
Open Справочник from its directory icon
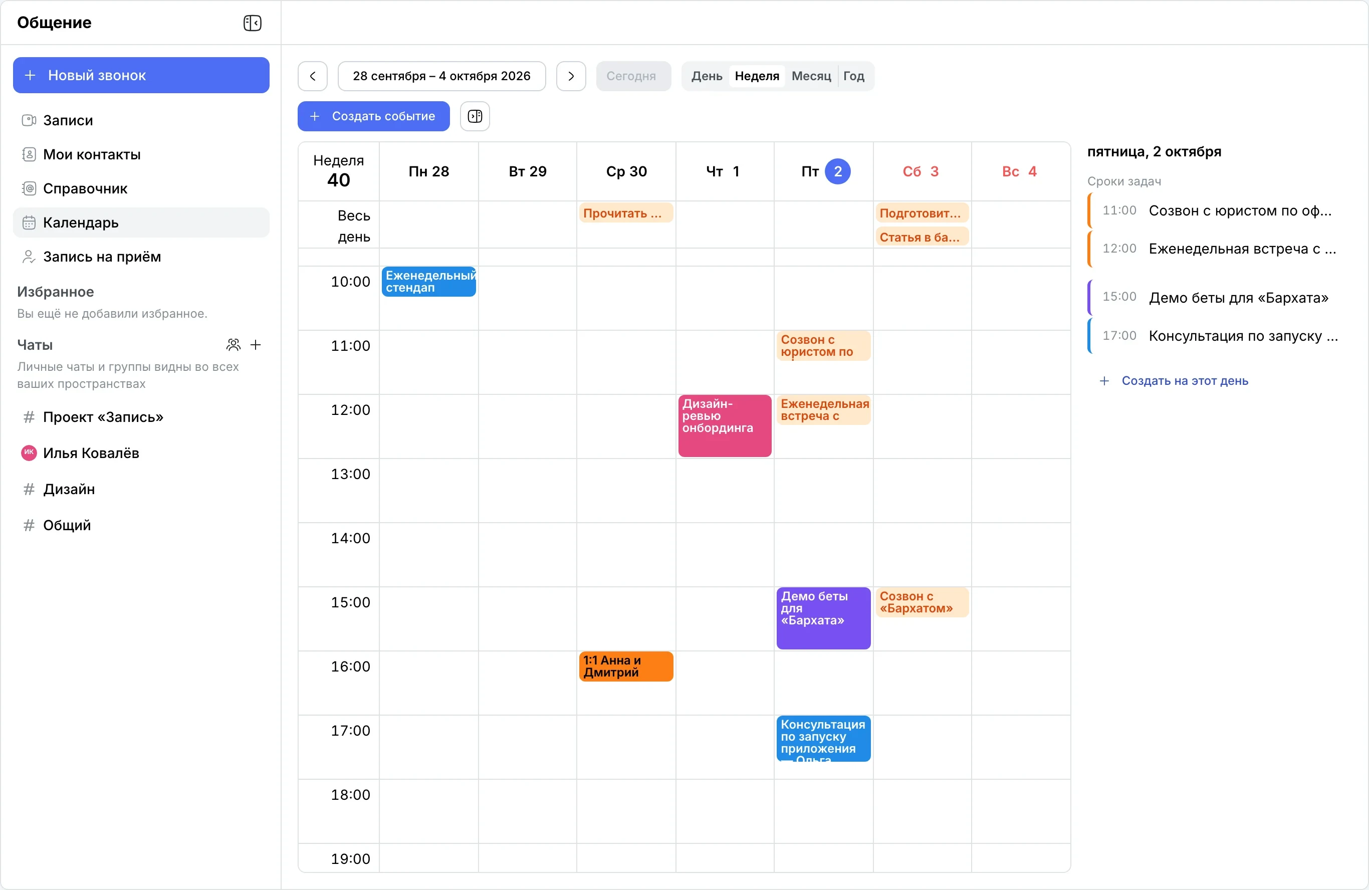coord(29,188)
